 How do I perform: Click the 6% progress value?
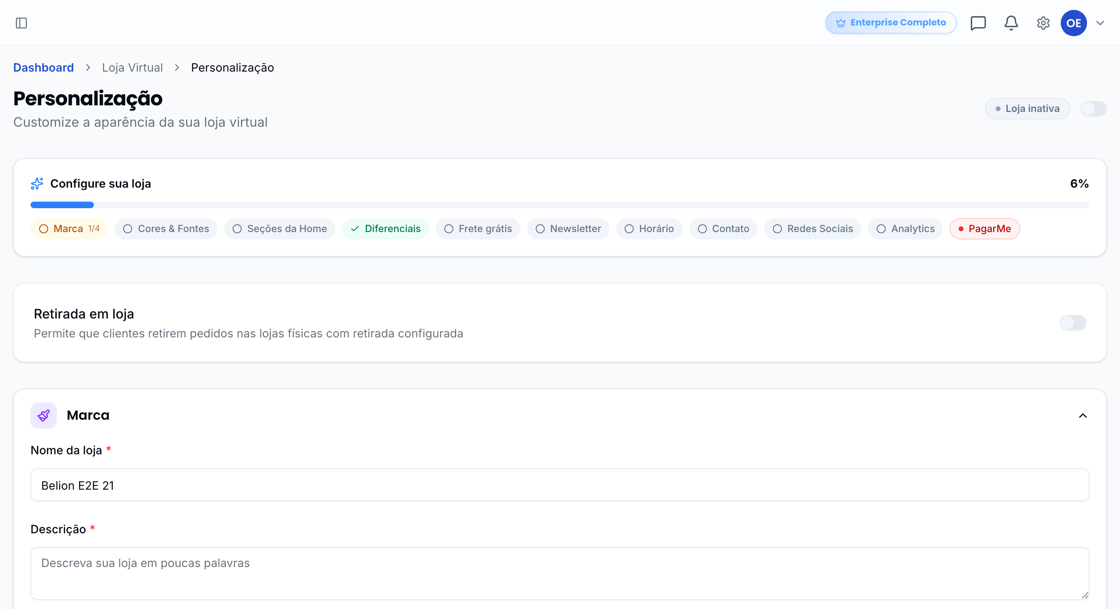1079,184
